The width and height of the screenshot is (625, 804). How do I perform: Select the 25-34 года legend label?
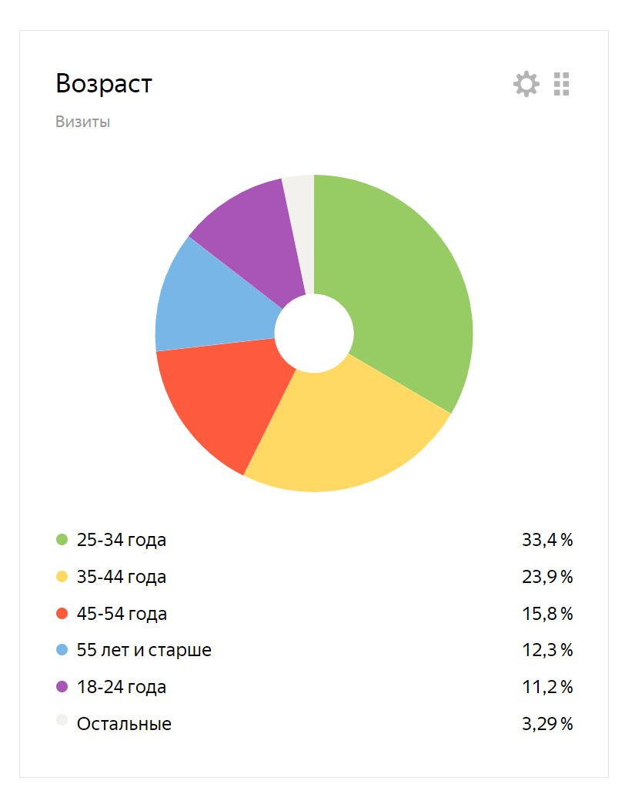[122, 540]
